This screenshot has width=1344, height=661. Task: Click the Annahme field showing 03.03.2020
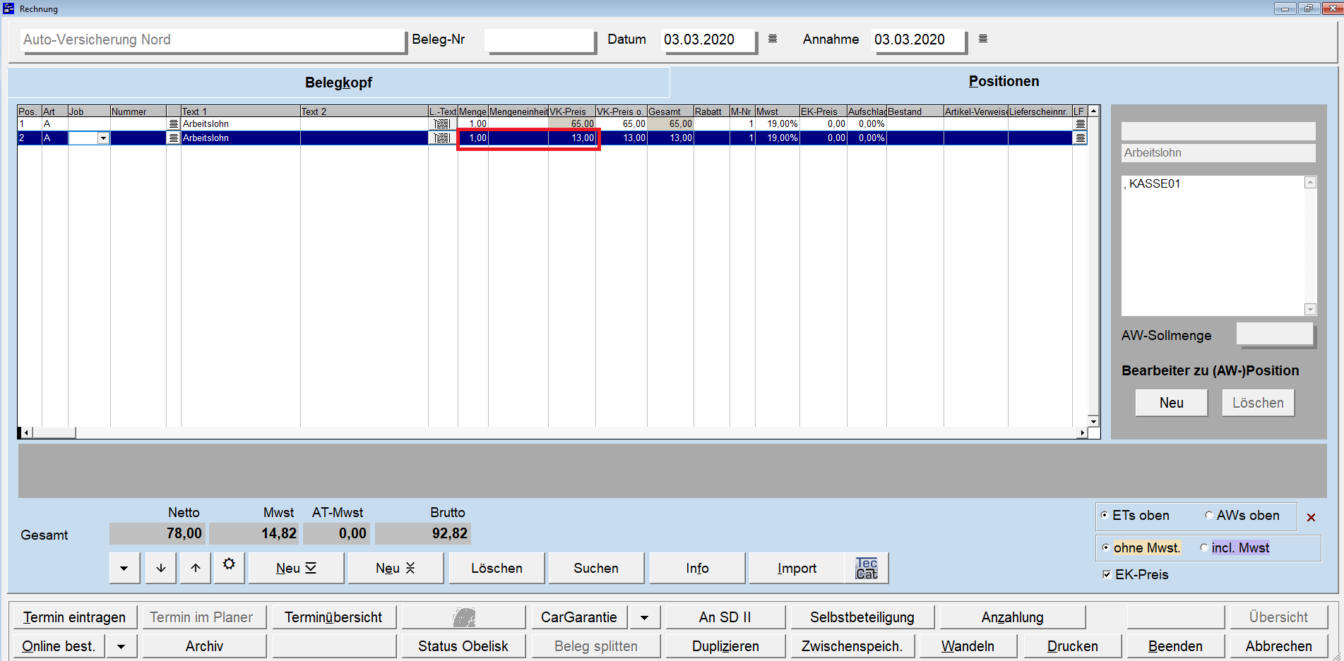918,40
